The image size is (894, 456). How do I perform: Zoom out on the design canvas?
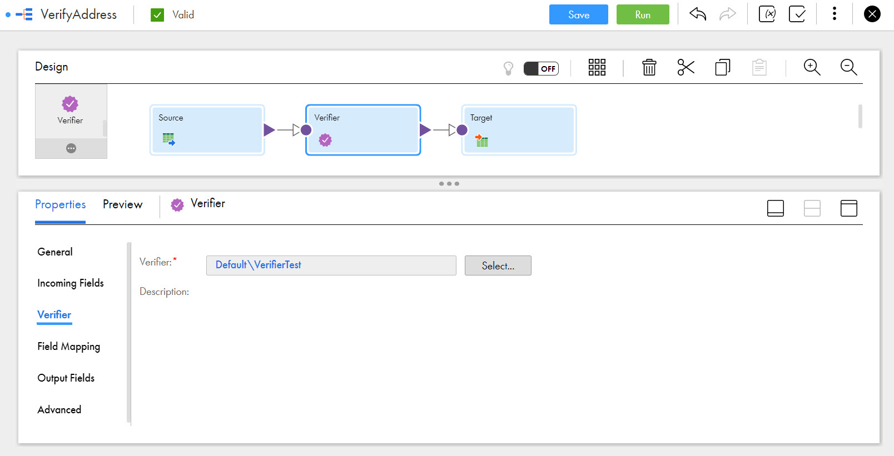[849, 67]
